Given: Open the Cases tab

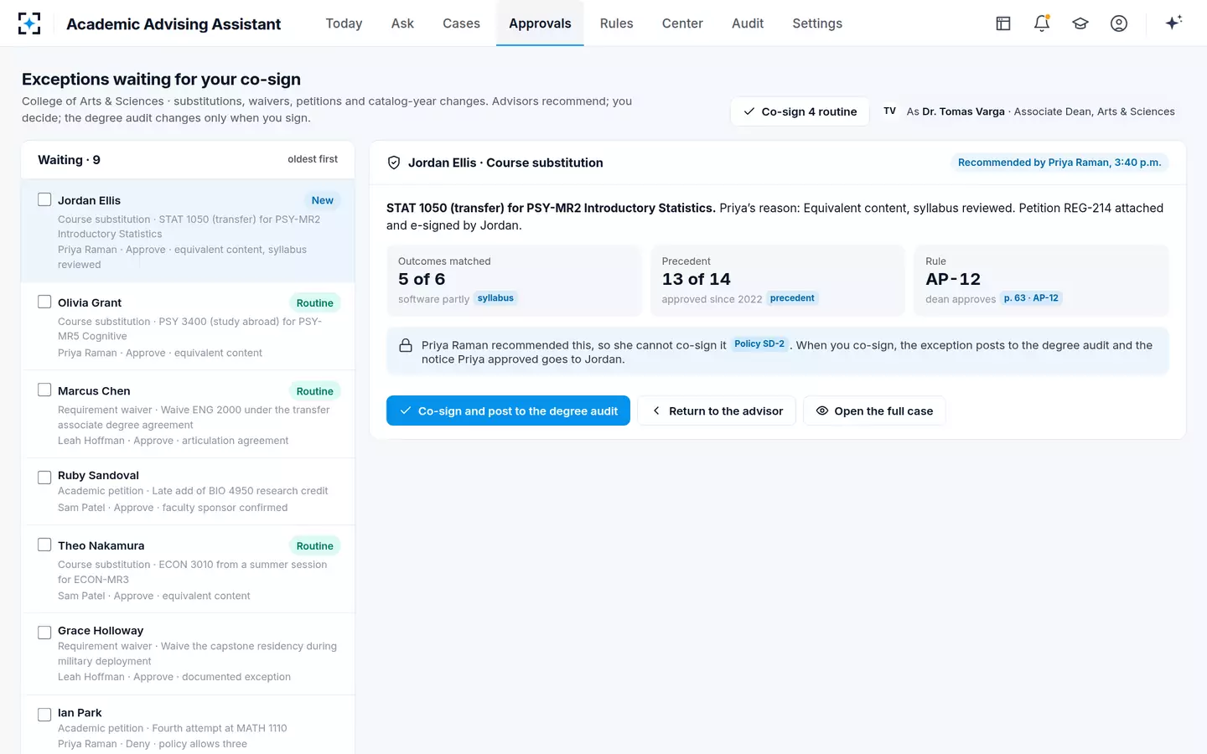Looking at the screenshot, I should (x=461, y=23).
